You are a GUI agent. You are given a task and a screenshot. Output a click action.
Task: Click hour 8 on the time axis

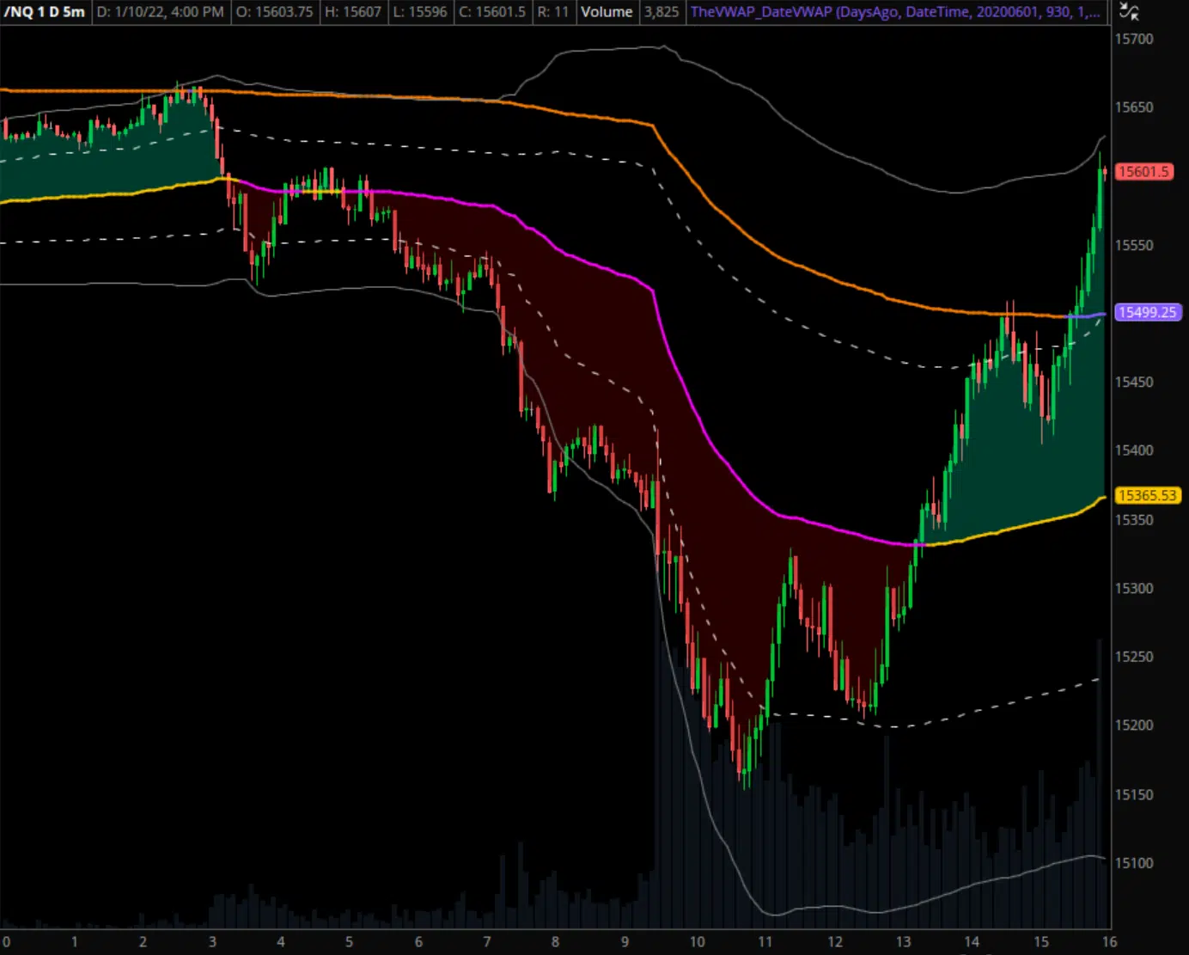pyautogui.click(x=555, y=941)
